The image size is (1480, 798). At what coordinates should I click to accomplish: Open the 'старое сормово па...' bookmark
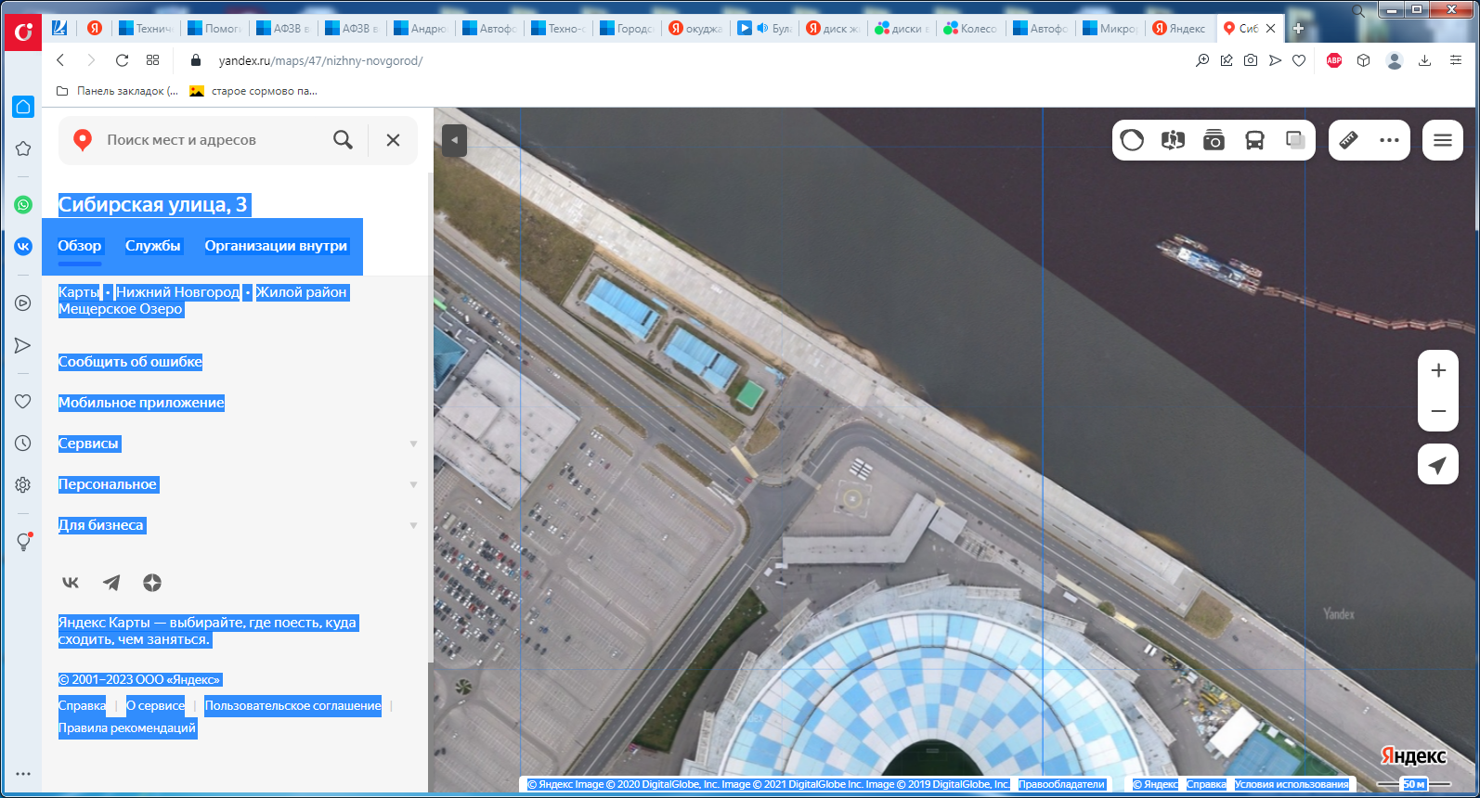(x=253, y=91)
